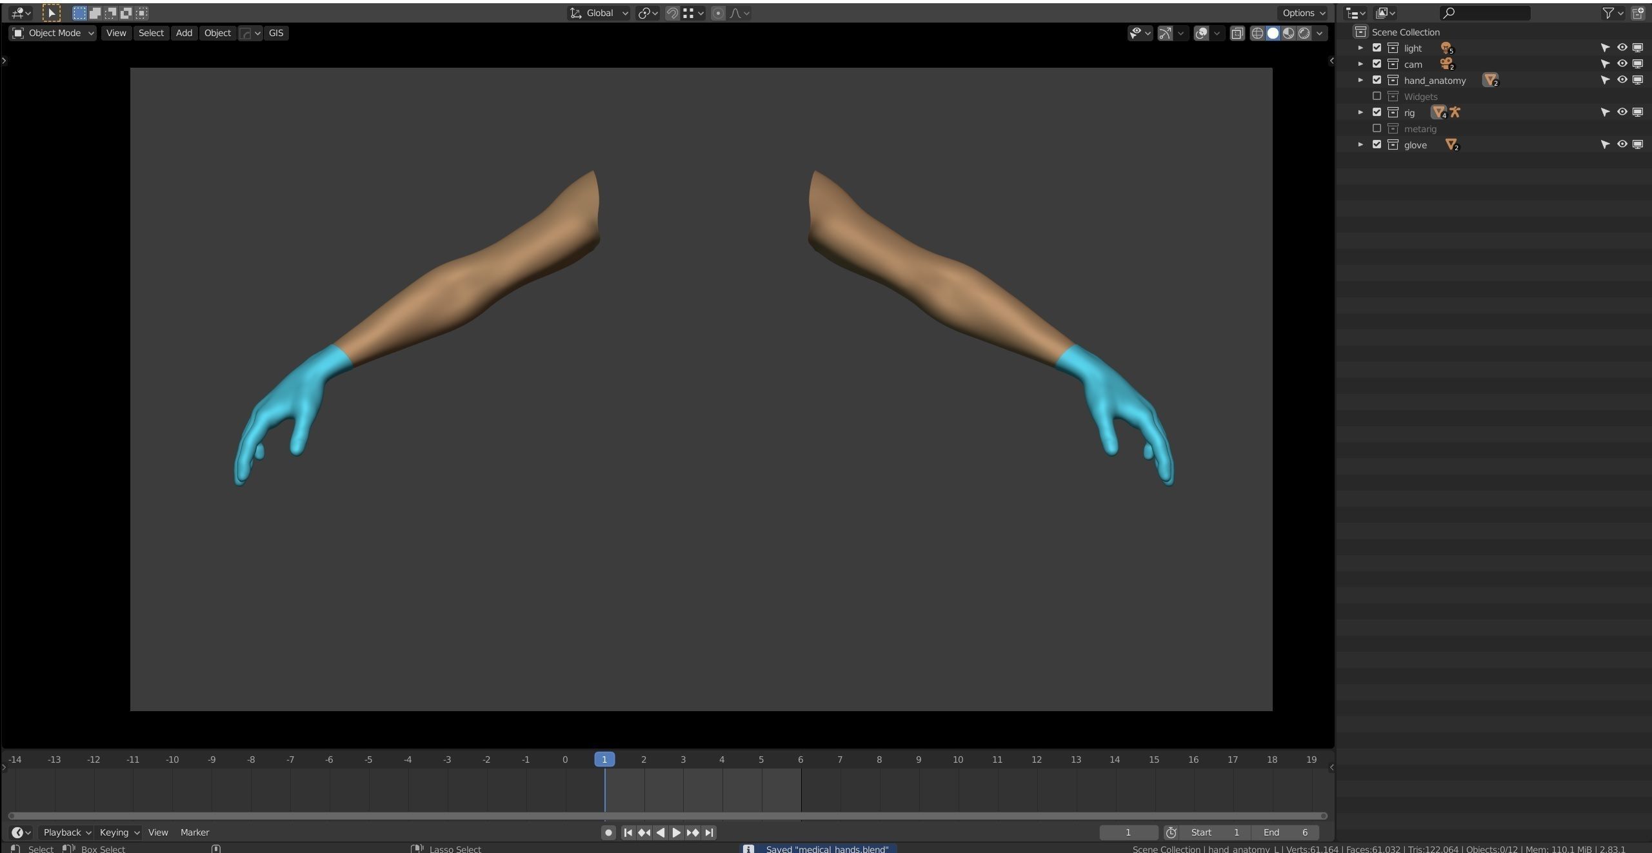Enable the metarig collection checkbox
Image resolution: width=1652 pixels, height=853 pixels.
[x=1377, y=128]
